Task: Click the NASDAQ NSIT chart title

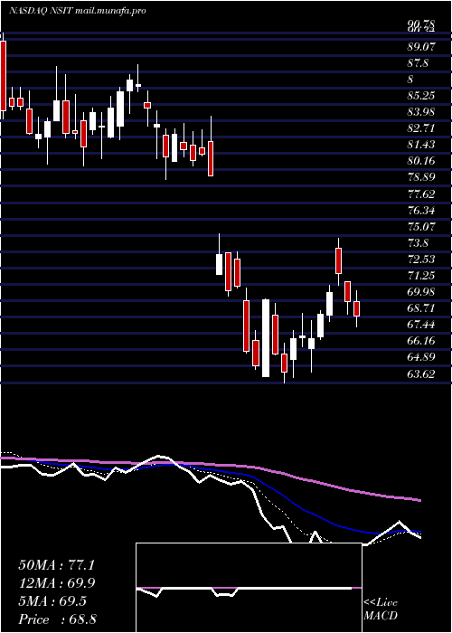Action: click(x=77, y=11)
